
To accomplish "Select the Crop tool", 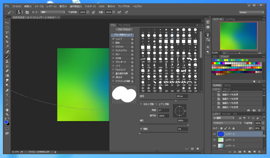I will click(7, 42).
